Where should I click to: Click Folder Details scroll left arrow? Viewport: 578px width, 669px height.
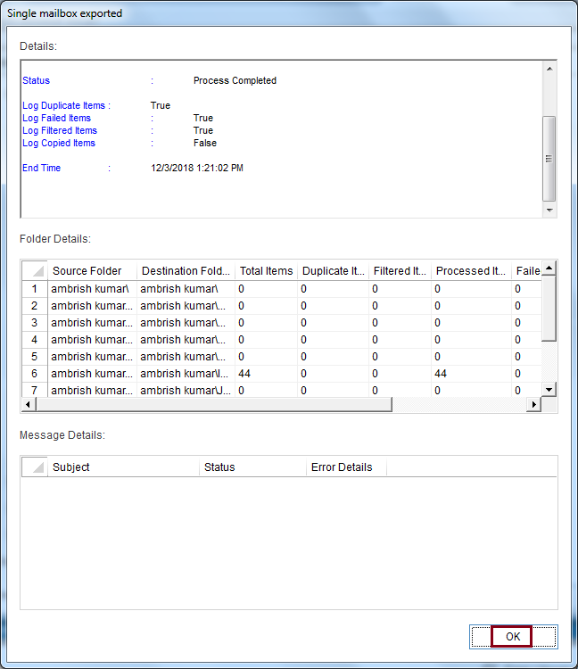[x=29, y=404]
